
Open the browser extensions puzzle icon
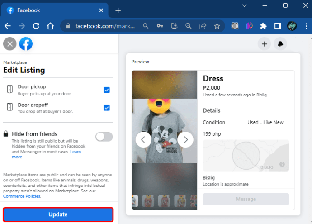click(x=263, y=26)
